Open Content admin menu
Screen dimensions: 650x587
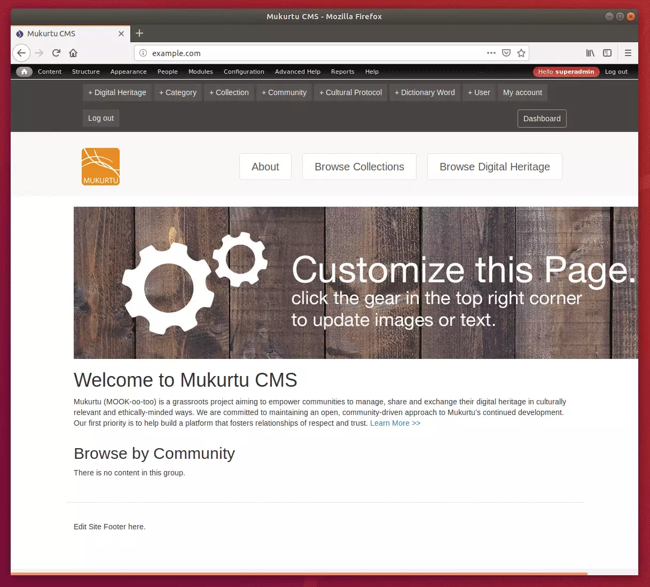coord(50,72)
